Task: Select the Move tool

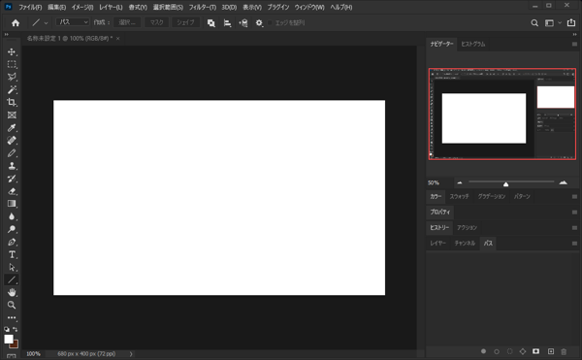Action: coord(12,51)
